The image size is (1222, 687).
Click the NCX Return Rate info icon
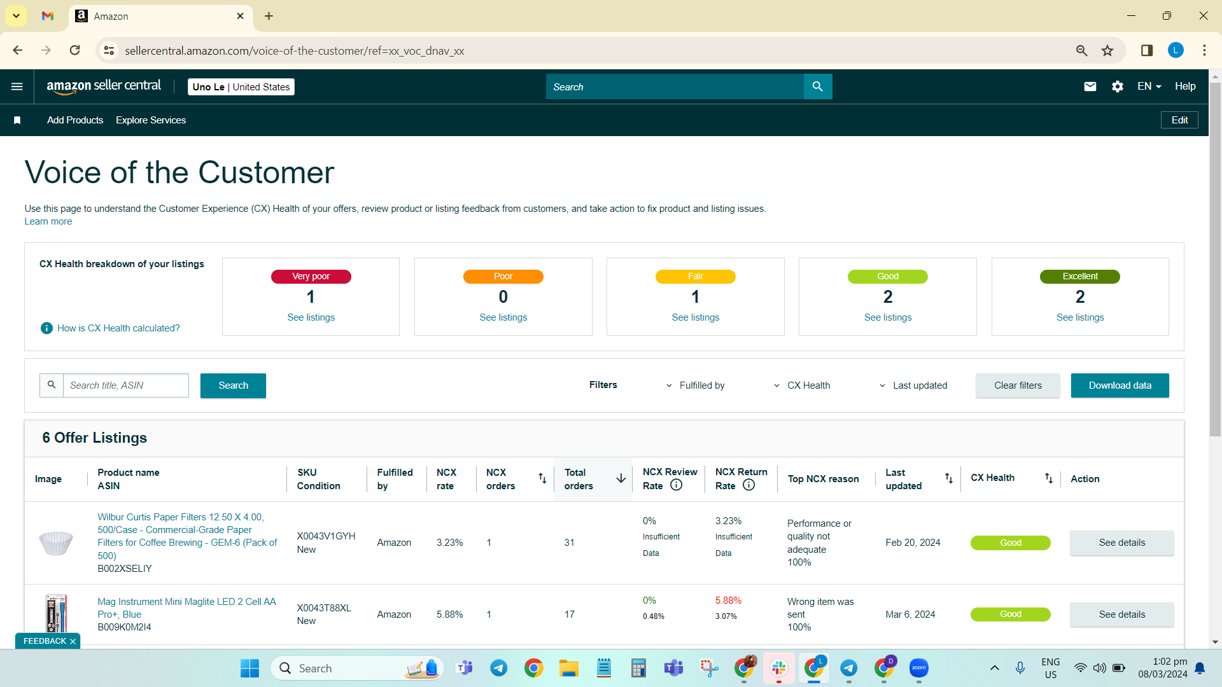click(x=749, y=485)
